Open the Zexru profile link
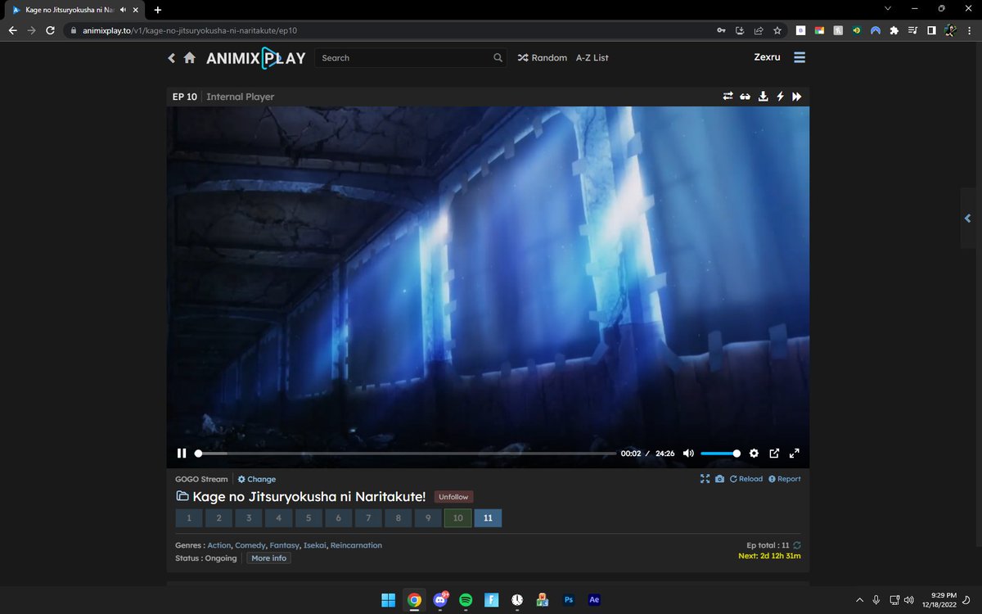Viewport: 982px width, 614px height. (x=767, y=57)
